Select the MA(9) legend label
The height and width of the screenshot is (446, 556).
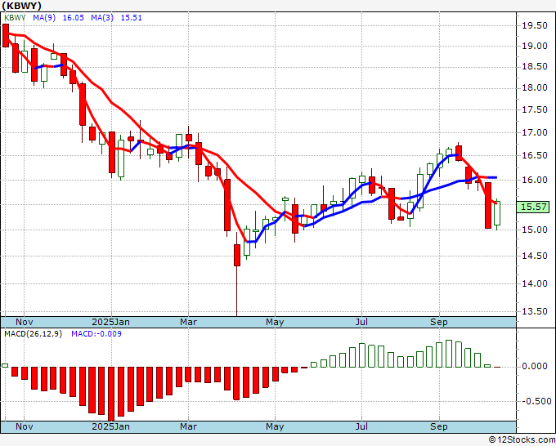click(44, 18)
